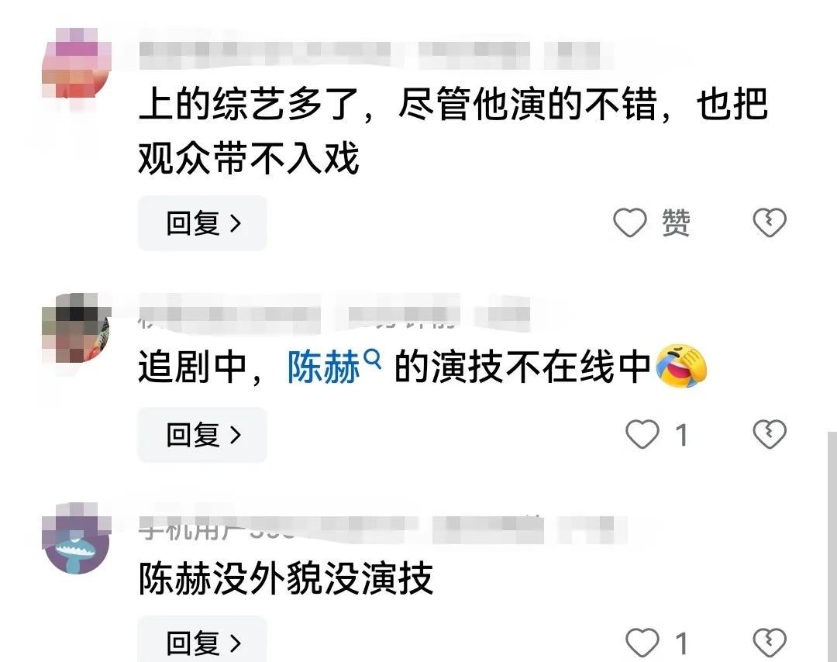The width and height of the screenshot is (837, 662).
Task: Open second commenter's blurred avatar
Action: click(76, 327)
